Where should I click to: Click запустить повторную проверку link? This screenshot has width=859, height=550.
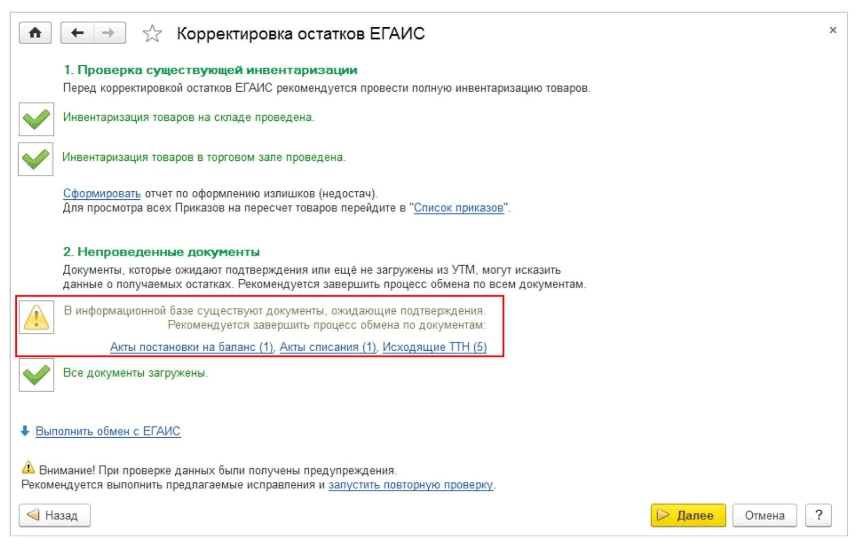point(411,485)
